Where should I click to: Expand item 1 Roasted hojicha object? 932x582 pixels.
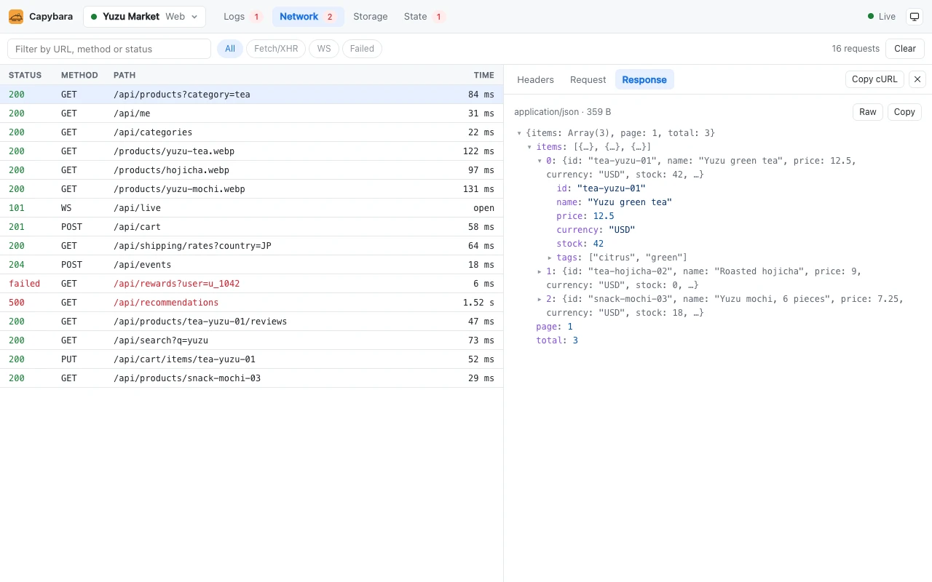coord(540,271)
